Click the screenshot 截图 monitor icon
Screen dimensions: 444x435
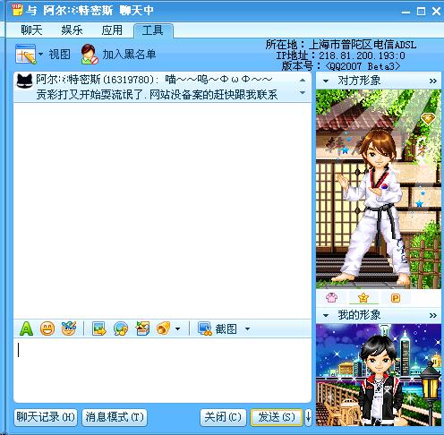[x=205, y=328]
